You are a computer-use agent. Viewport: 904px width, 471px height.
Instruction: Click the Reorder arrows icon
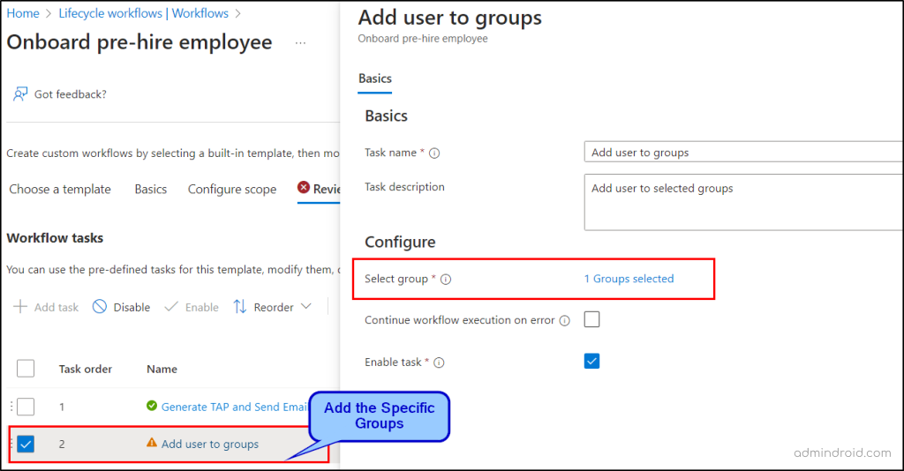coord(240,307)
